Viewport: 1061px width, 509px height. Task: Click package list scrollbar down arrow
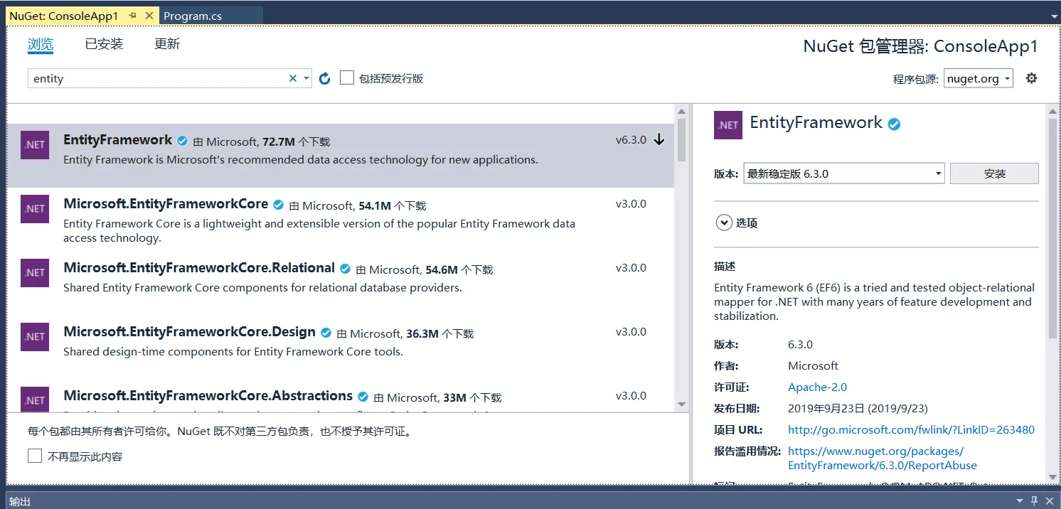coord(681,404)
